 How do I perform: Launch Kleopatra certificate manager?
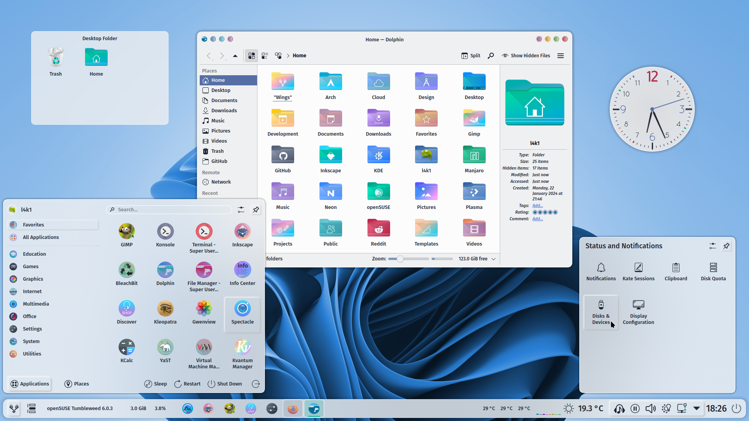pos(165,312)
